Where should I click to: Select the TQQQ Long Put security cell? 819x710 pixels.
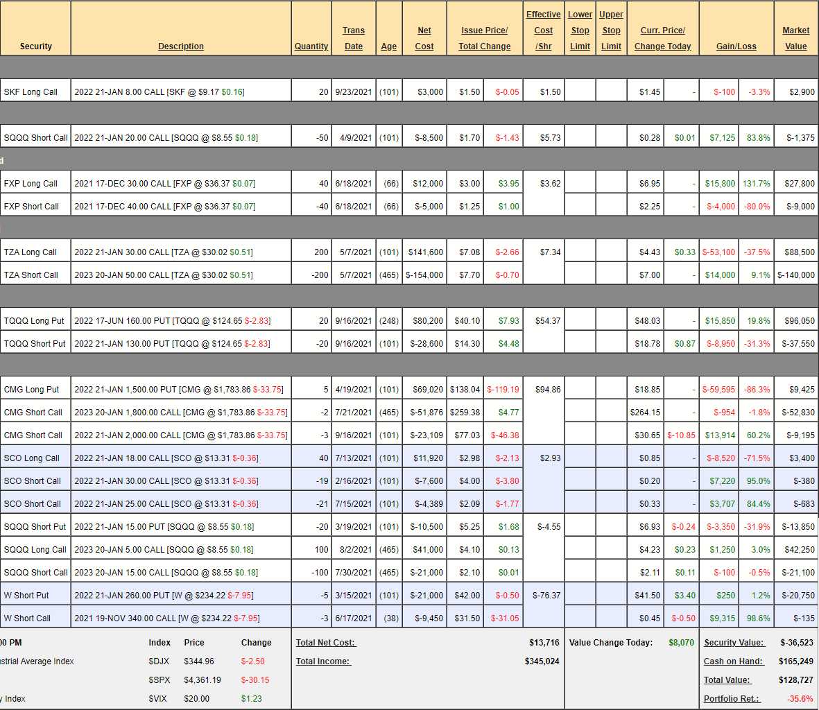pos(34,321)
